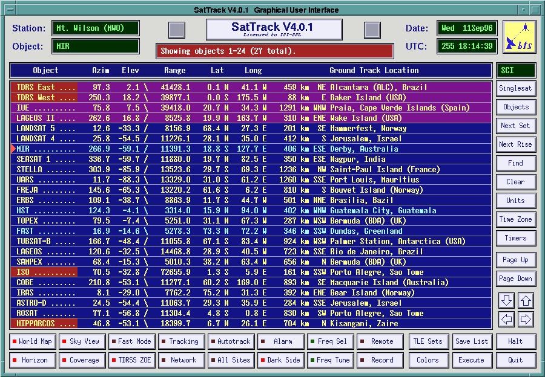
Task: Click the left arrow button
Action: tap(507, 319)
